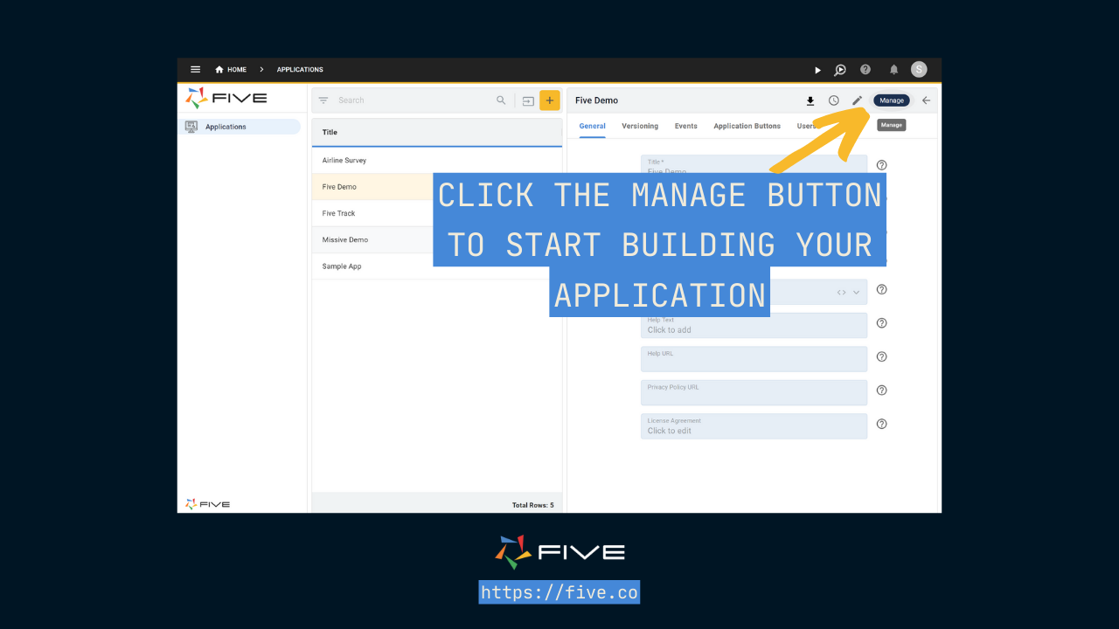1119x629 pixels.
Task: Run the application using the play icon
Action: [817, 70]
